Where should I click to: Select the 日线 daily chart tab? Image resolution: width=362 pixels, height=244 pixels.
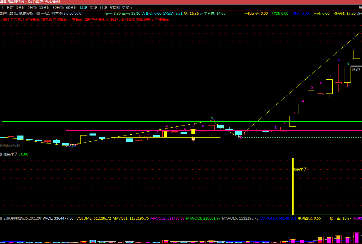pyautogui.click(x=83, y=8)
